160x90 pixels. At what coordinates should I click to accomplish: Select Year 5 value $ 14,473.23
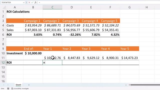coord(129,58)
